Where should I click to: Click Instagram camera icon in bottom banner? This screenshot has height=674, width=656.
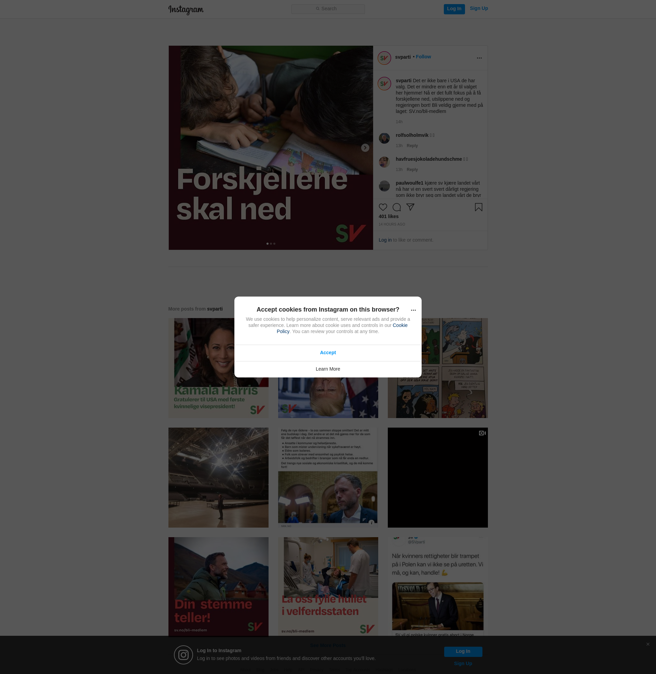183,655
